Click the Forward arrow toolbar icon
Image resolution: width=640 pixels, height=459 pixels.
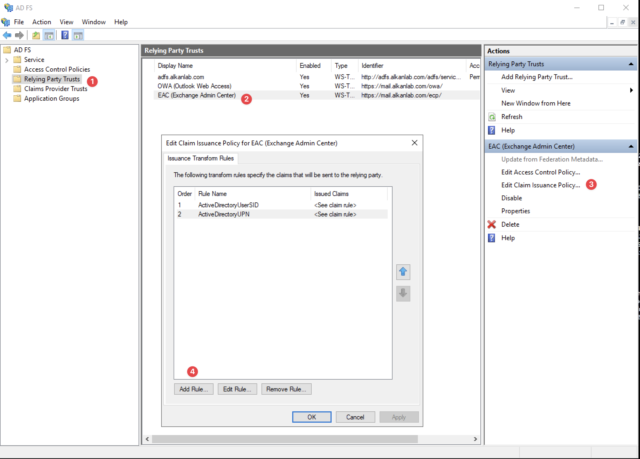pos(19,35)
